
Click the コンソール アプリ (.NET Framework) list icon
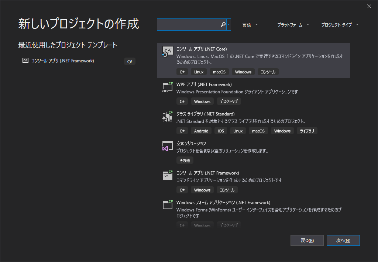pyautogui.click(x=168, y=176)
